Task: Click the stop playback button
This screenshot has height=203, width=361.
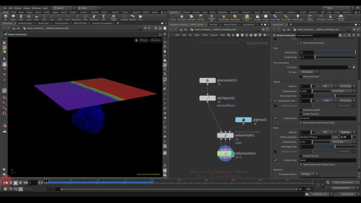Action: point(15,183)
